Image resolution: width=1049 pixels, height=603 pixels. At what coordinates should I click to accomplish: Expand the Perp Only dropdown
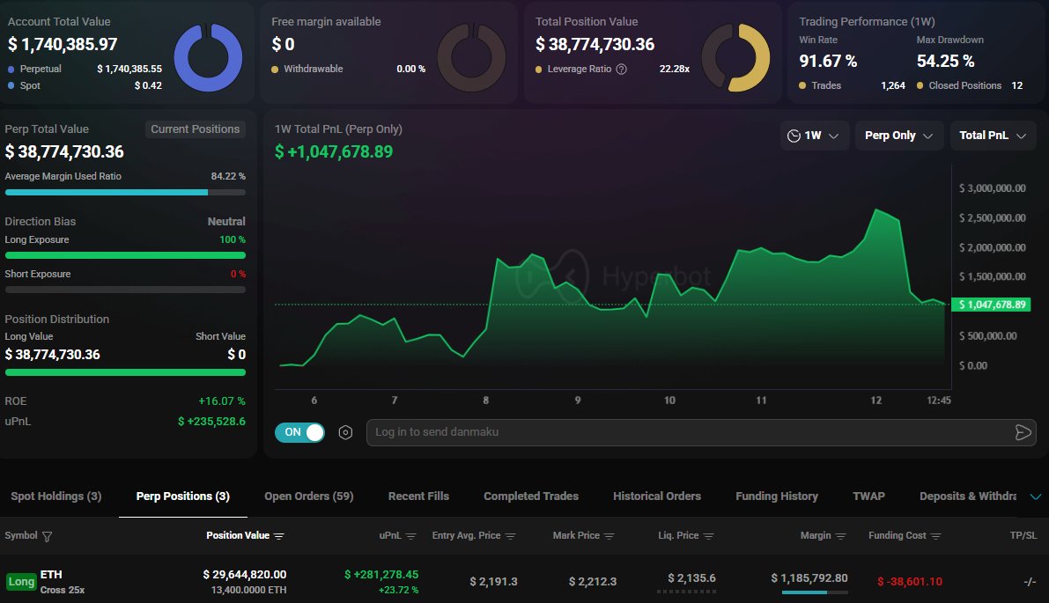point(899,136)
